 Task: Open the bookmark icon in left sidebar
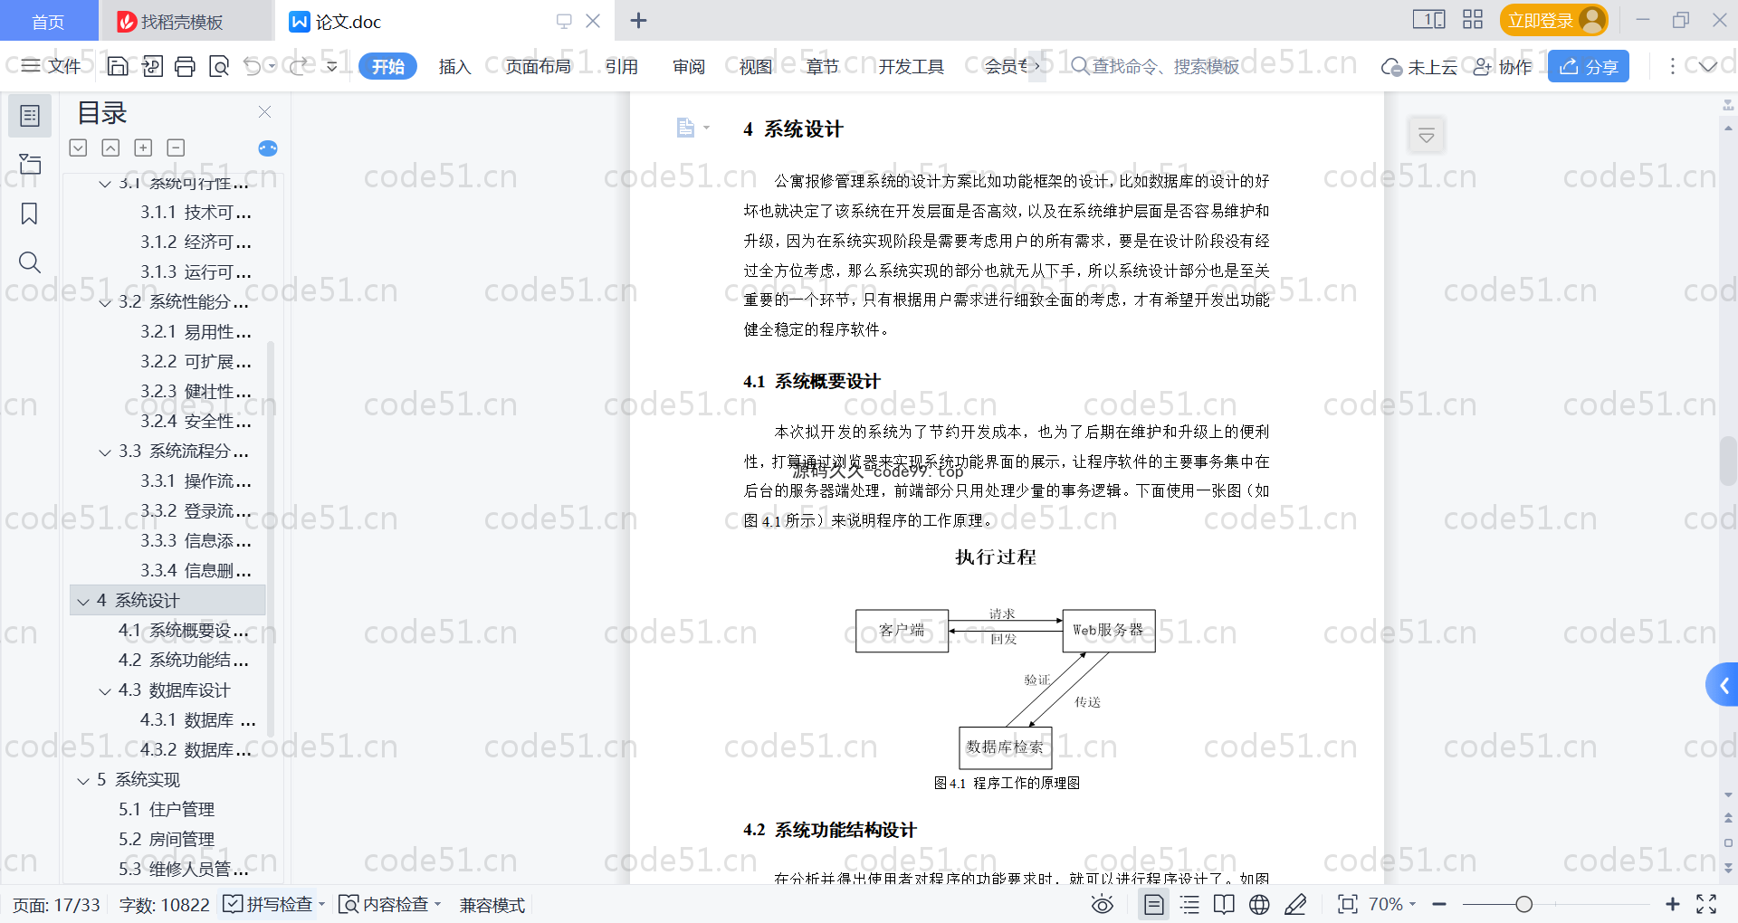[30, 214]
